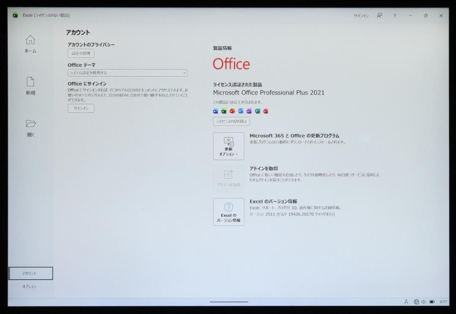Click the Excel product icon
The image size is (456, 314).
[x=224, y=111]
